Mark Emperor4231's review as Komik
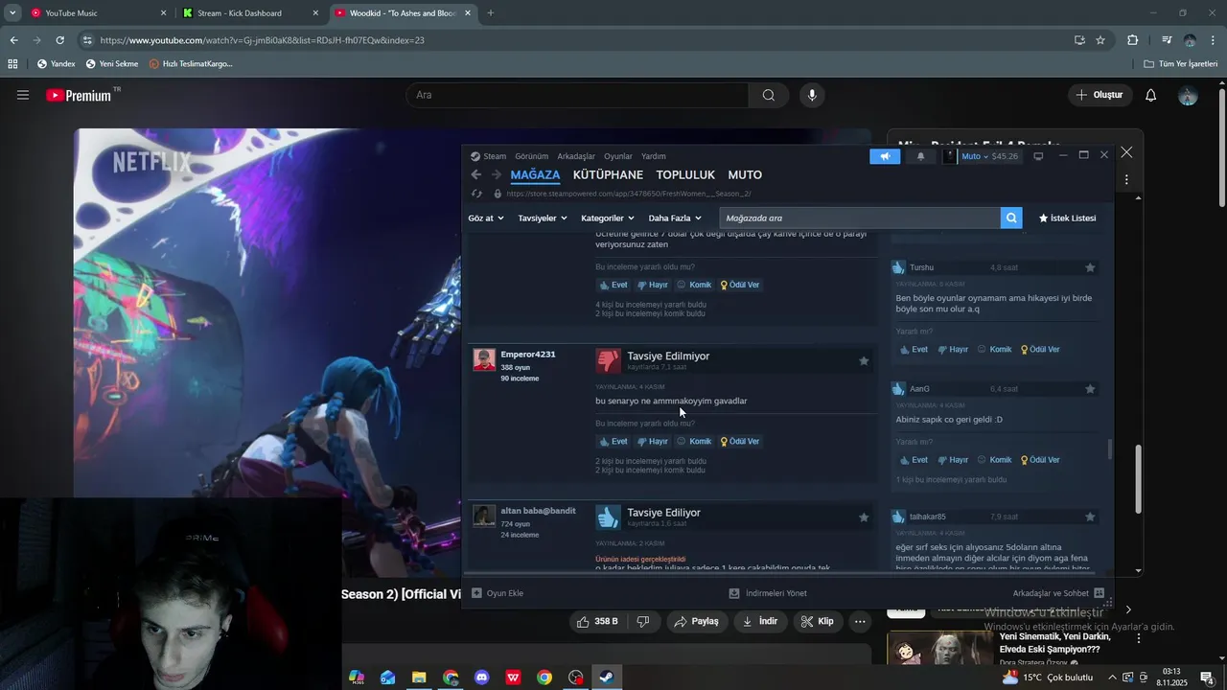This screenshot has width=1227, height=690. (694, 442)
